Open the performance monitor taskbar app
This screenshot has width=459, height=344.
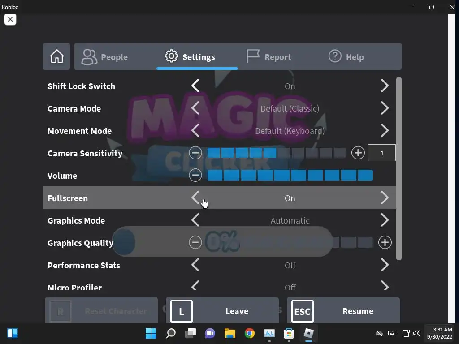tap(269, 333)
